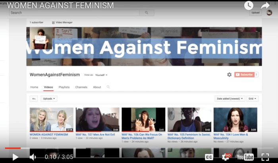Click WAF No. 107 Men Are Not Evil link

point(95,134)
